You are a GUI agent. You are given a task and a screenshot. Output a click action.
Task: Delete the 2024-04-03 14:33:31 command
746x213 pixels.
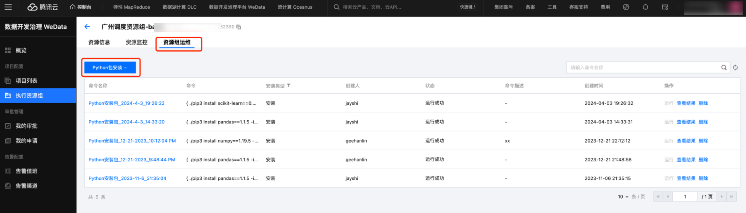(x=703, y=122)
